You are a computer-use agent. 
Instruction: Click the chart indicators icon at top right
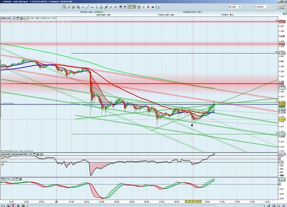pos(281,7)
